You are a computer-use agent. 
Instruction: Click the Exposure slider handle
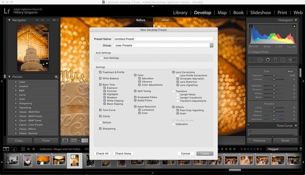point(274,76)
